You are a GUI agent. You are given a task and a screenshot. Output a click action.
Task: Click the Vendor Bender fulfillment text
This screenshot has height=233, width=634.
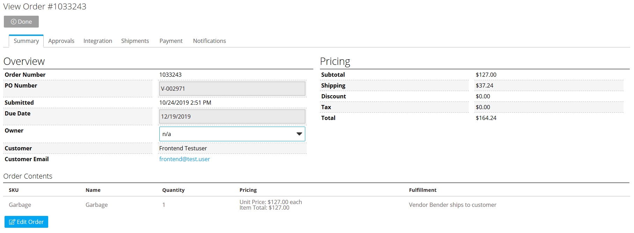click(452, 205)
